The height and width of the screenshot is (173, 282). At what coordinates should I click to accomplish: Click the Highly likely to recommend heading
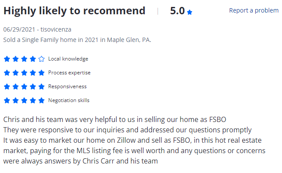click(74, 11)
